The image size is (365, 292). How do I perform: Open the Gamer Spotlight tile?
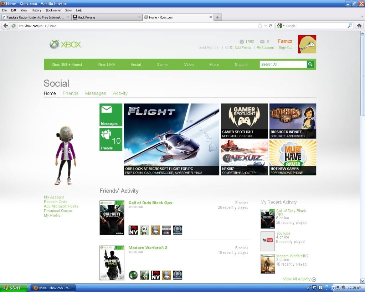(244, 121)
